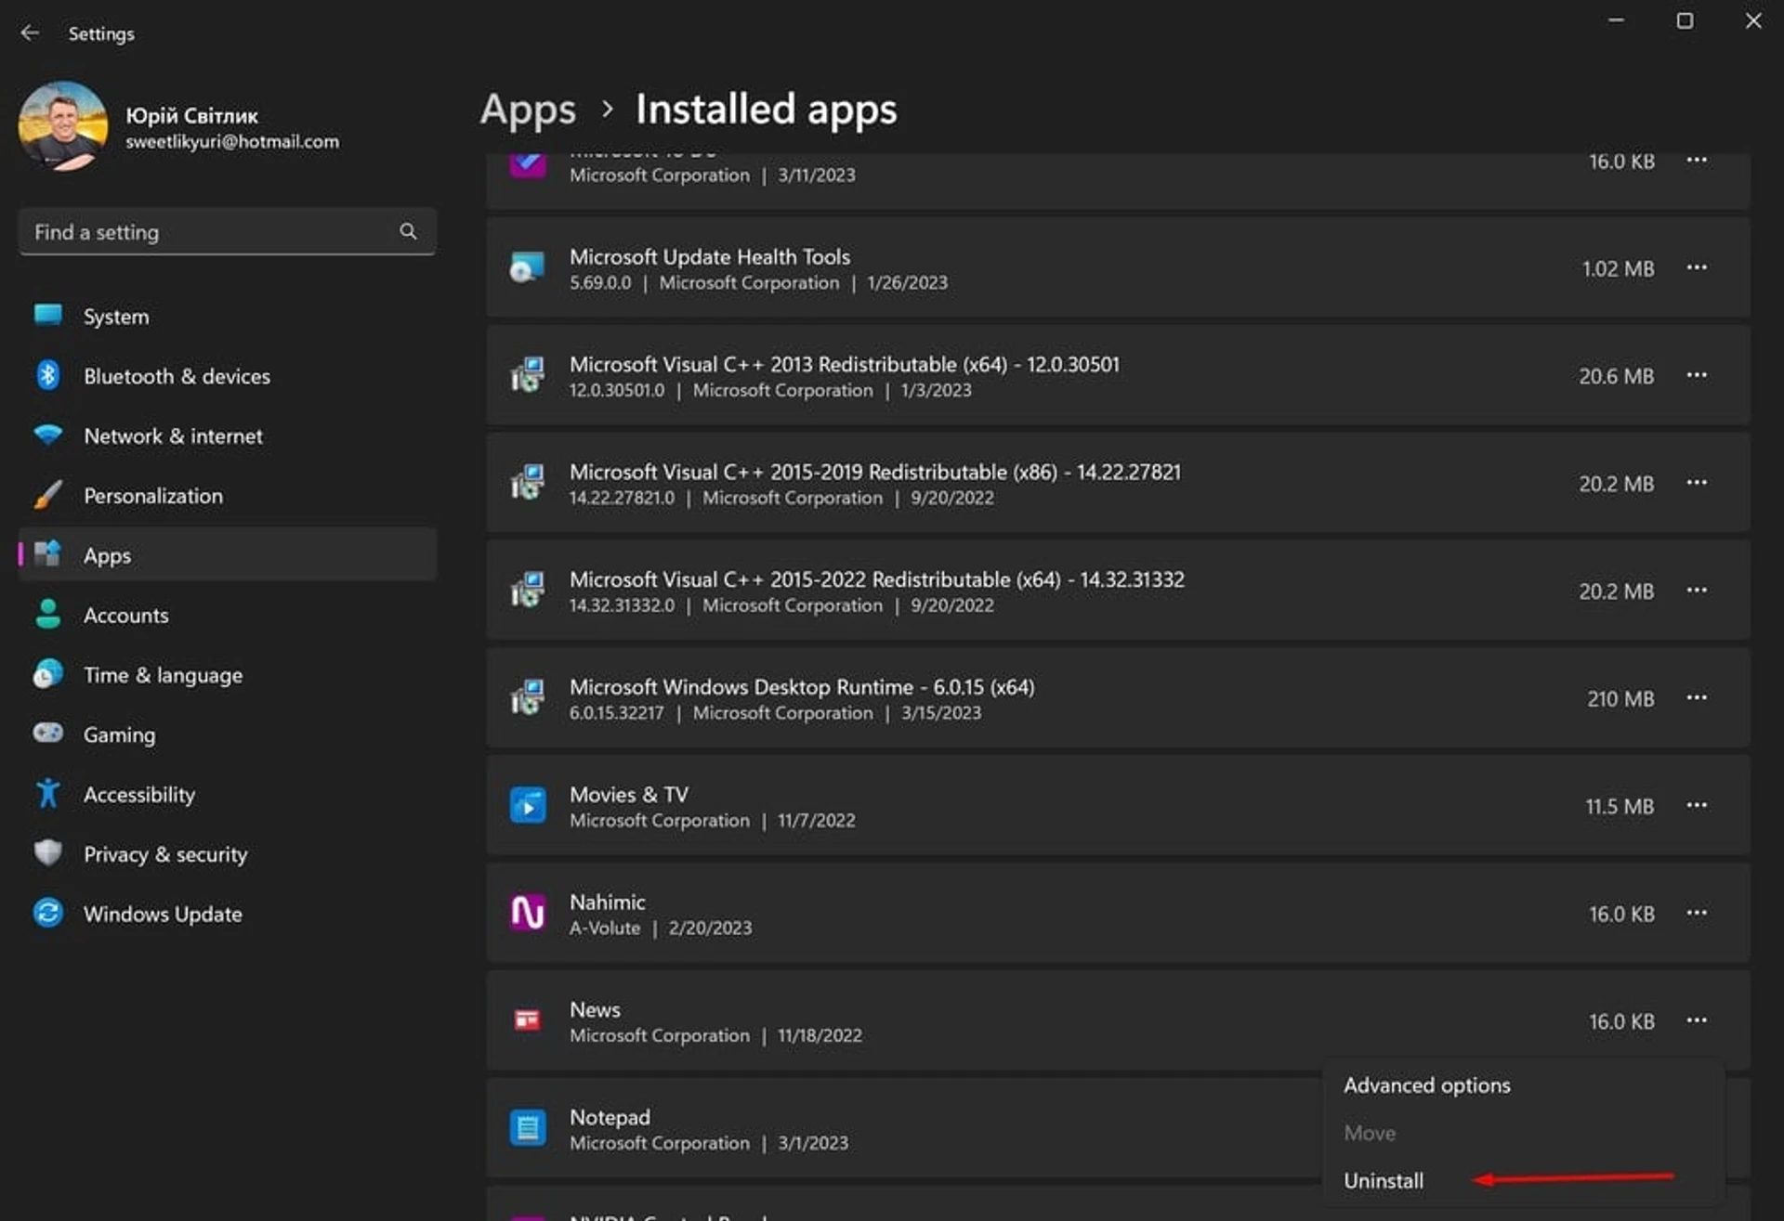Click the Privacy & security shield icon
The height and width of the screenshot is (1221, 1784).
(48, 852)
